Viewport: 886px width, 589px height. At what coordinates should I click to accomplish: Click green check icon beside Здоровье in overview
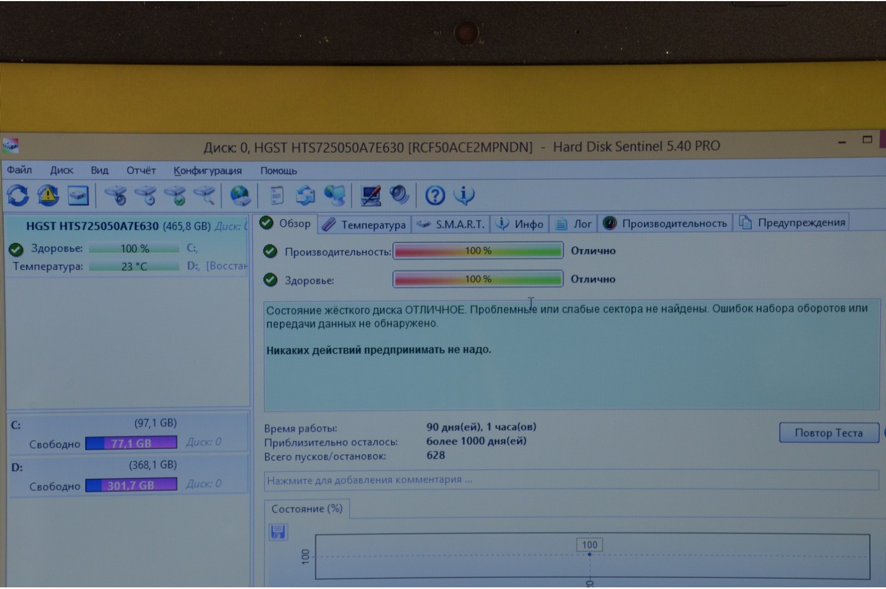[270, 280]
